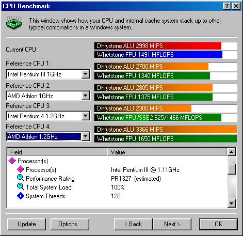243x236 pixels.
Task: Click the blue info icon next to System Threads
Action: (21, 196)
